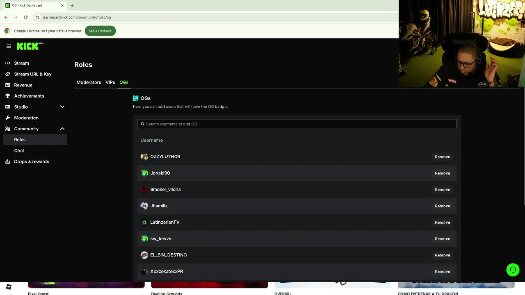
Task: Open Roles in the sidebar
Action: coord(35,140)
